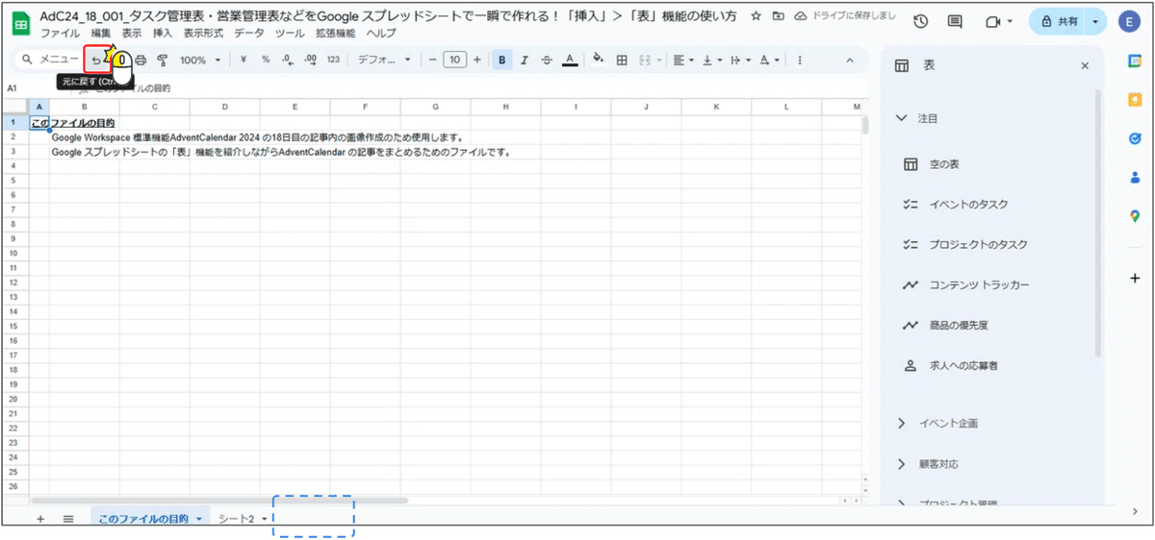Open horizontal align dropdown
Image resolution: width=1155 pixels, height=540 pixels.
point(681,60)
